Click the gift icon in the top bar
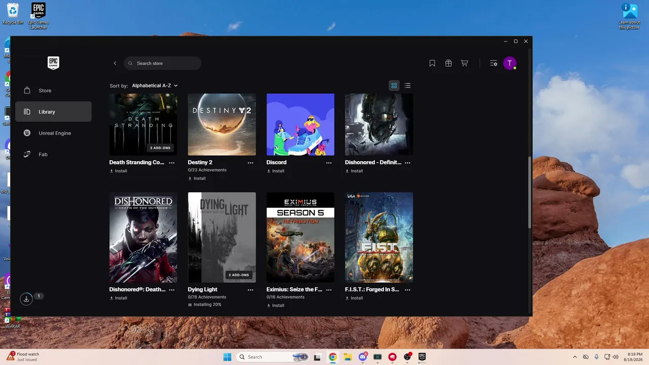 (x=449, y=63)
